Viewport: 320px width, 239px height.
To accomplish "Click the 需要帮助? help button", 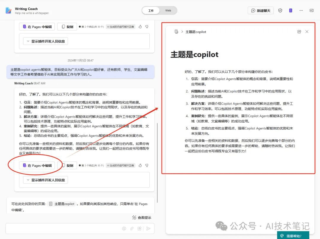I will [x=293, y=235].
